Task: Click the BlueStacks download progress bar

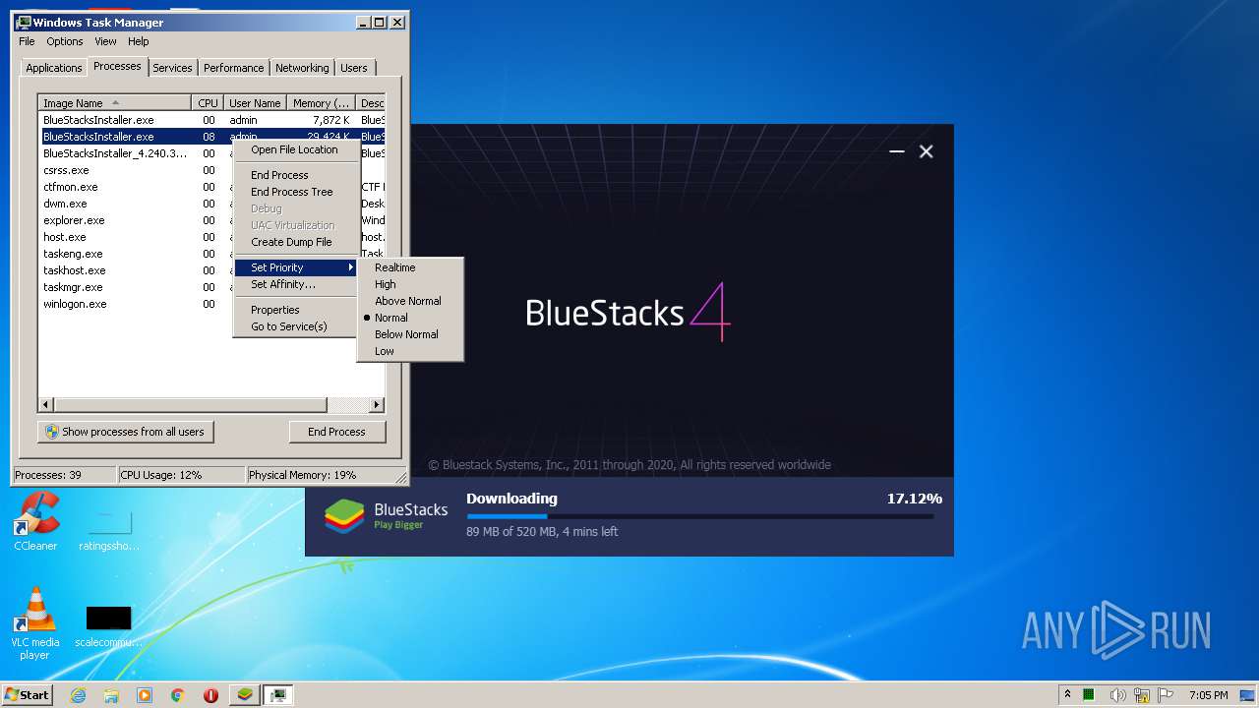Action: pos(700,516)
